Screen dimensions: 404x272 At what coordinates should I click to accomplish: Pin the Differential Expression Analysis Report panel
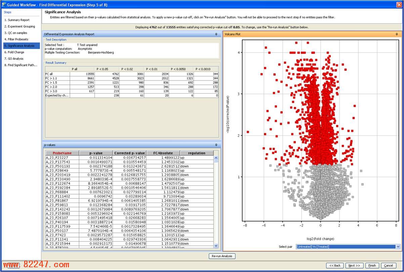[x=216, y=34]
